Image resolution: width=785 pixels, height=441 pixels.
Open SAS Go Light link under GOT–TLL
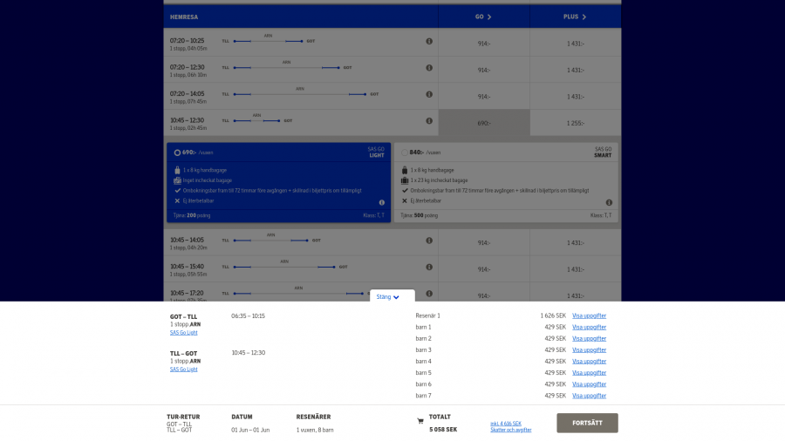(x=183, y=332)
